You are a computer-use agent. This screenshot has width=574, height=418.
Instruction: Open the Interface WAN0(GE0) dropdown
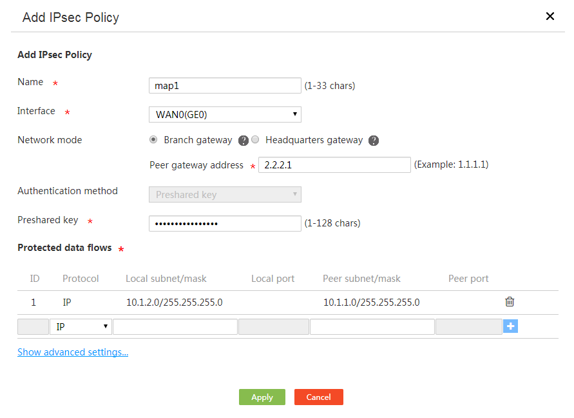point(225,114)
